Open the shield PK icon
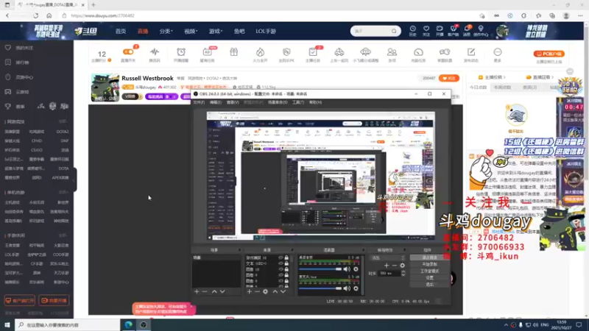This screenshot has width=589, height=331. tap(286, 51)
